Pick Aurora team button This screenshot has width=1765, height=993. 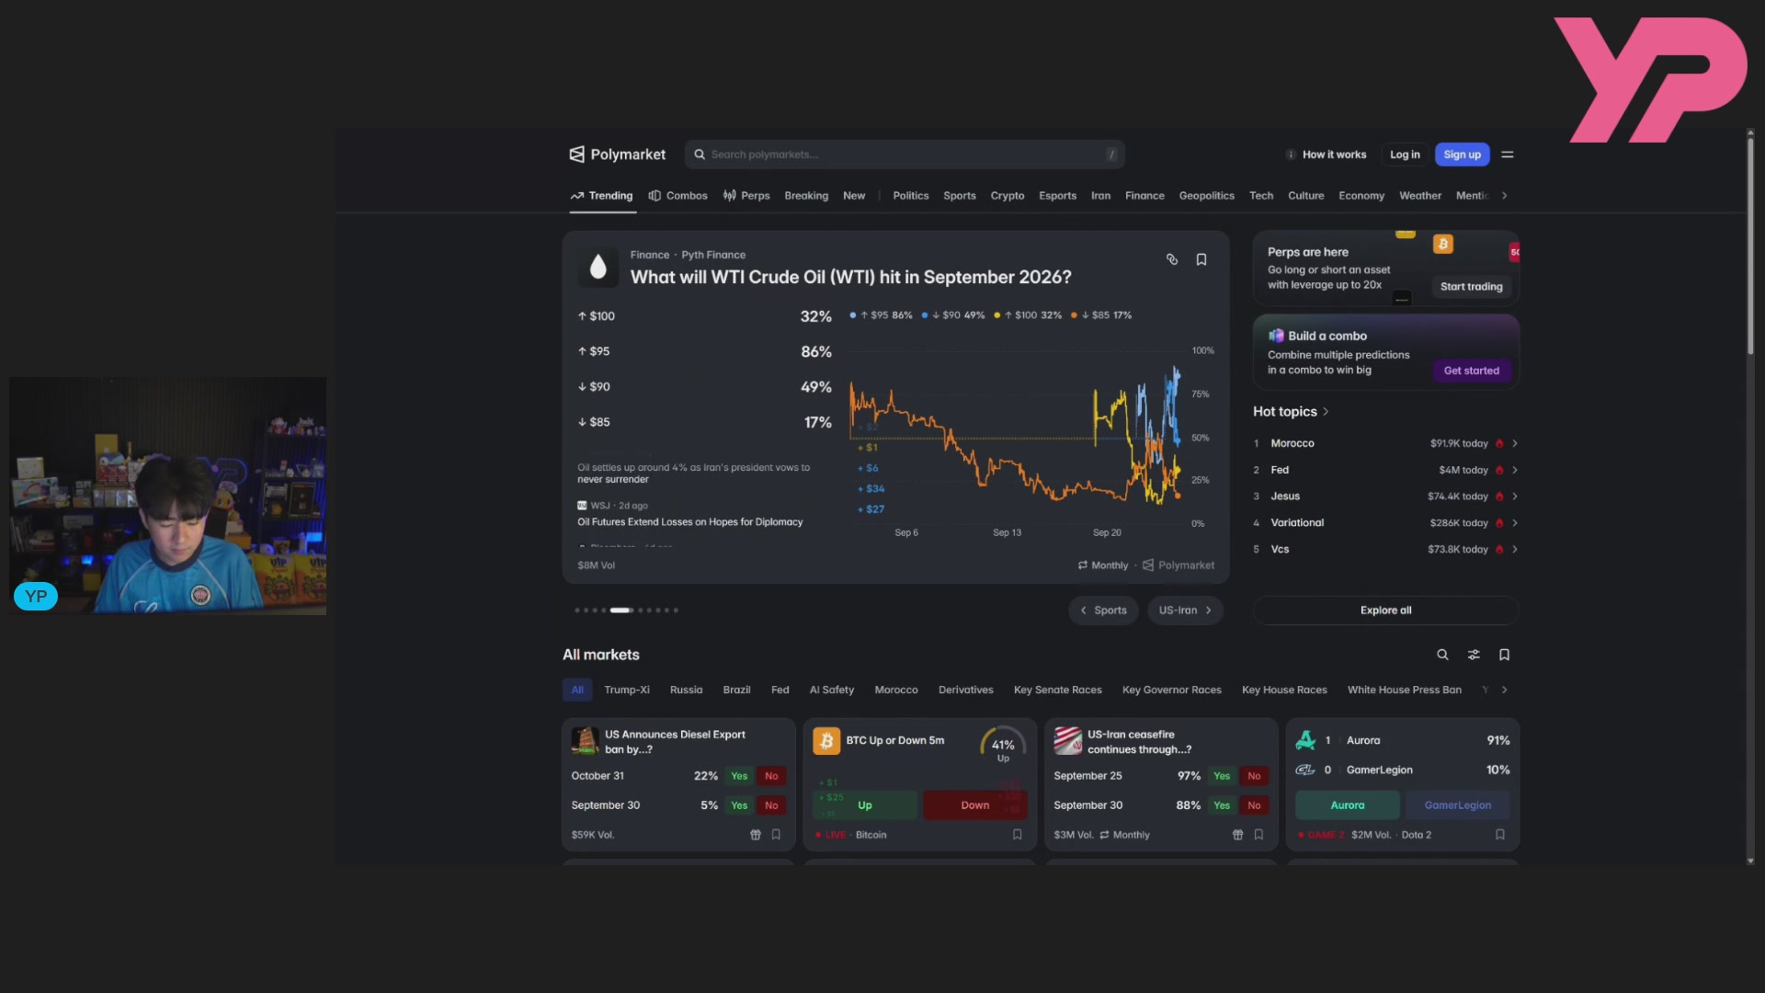(x=1348, y=805)
